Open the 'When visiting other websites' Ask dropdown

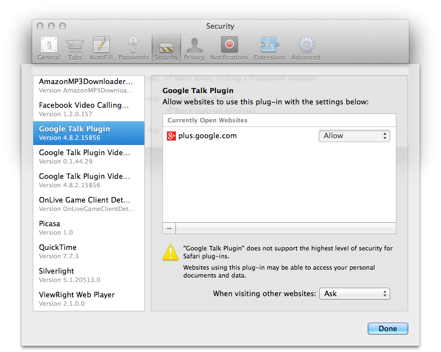point(354,294)
